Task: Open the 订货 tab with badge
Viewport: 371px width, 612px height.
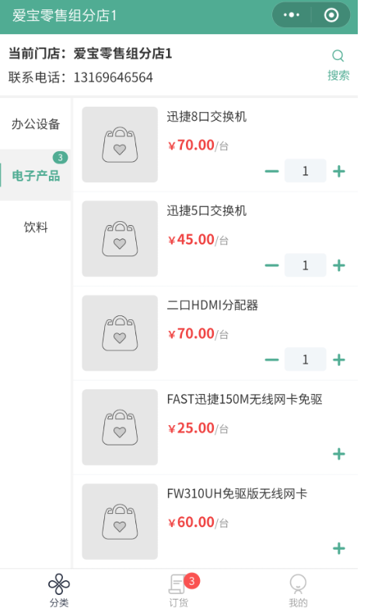Action: 179,590
